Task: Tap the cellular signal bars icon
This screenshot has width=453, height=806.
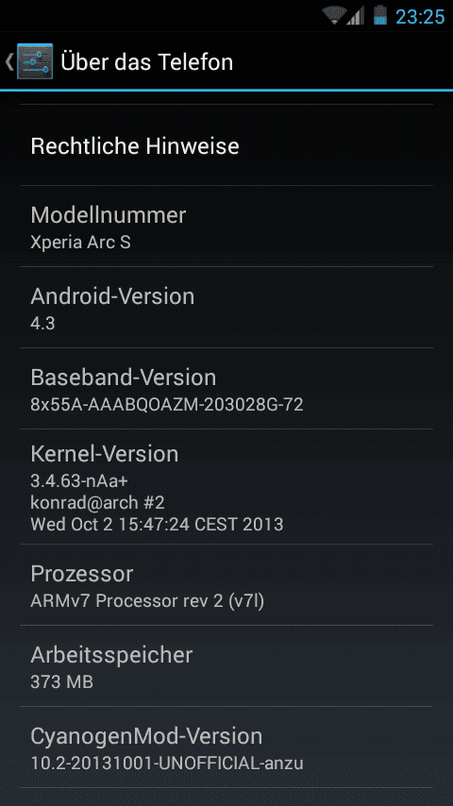Action: pyautogui.click(x=355, y=15)
